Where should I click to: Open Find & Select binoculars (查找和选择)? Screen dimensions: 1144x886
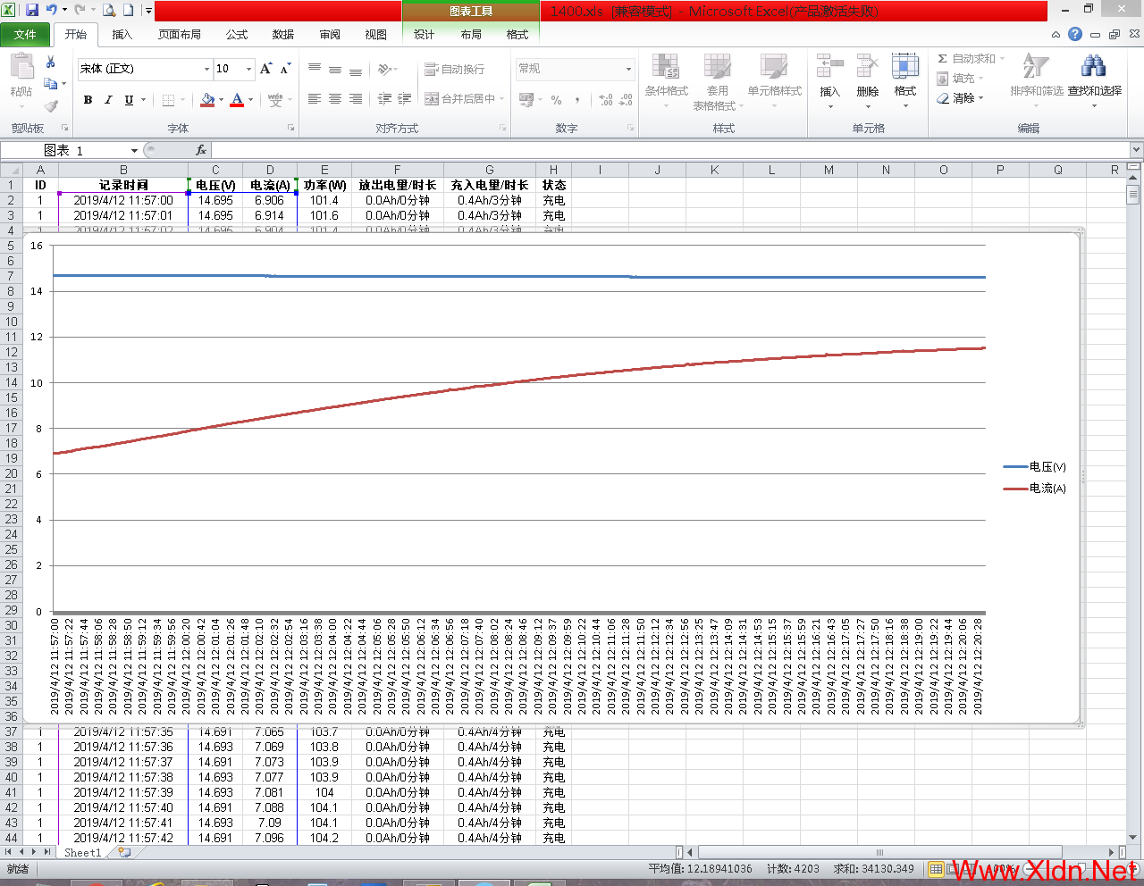coord(1094,66)
